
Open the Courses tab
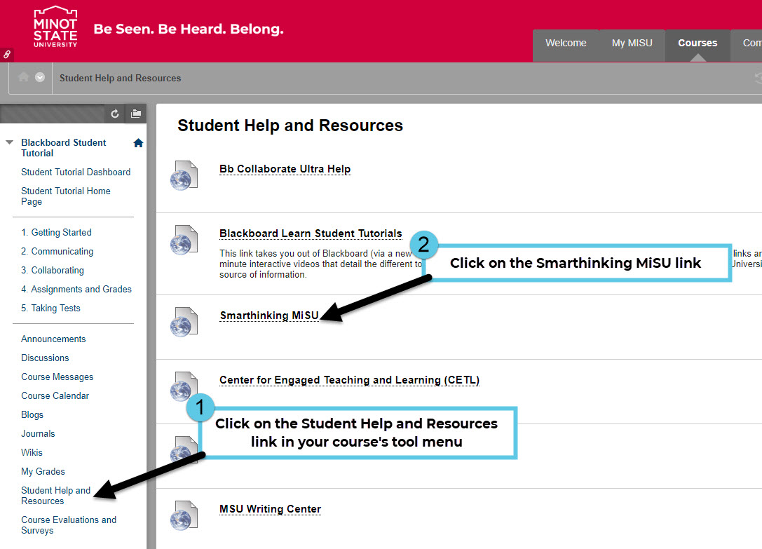pyautogui.click(x=697, y=43)
